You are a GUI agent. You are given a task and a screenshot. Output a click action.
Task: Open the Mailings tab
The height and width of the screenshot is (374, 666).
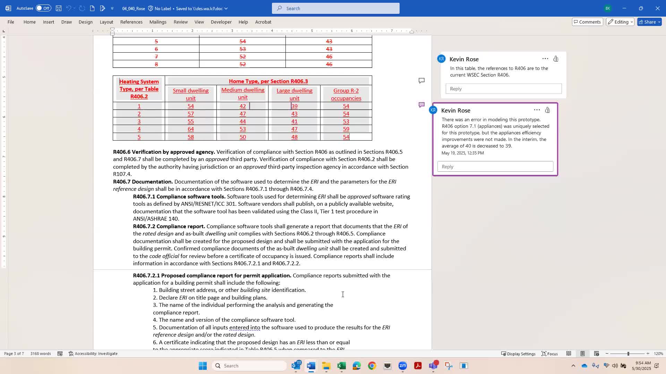point(158,22)
